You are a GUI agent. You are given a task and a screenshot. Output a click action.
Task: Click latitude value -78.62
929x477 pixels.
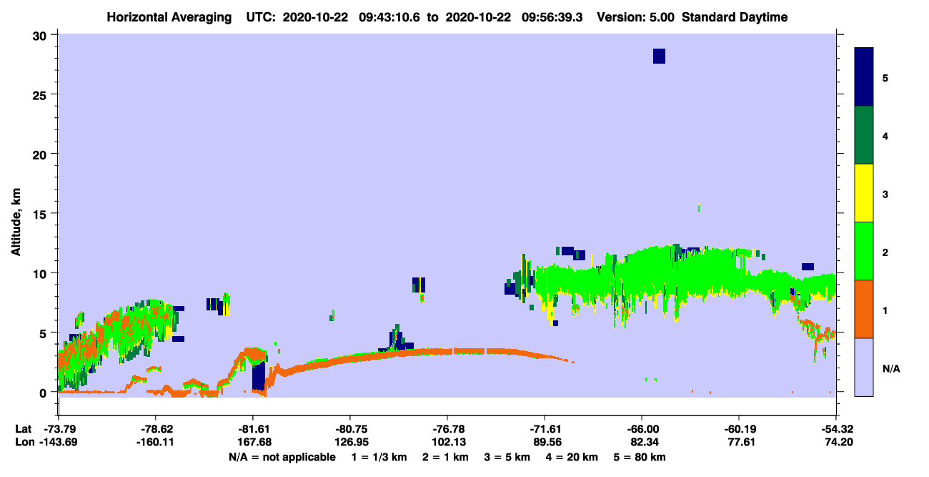(156, 429)
